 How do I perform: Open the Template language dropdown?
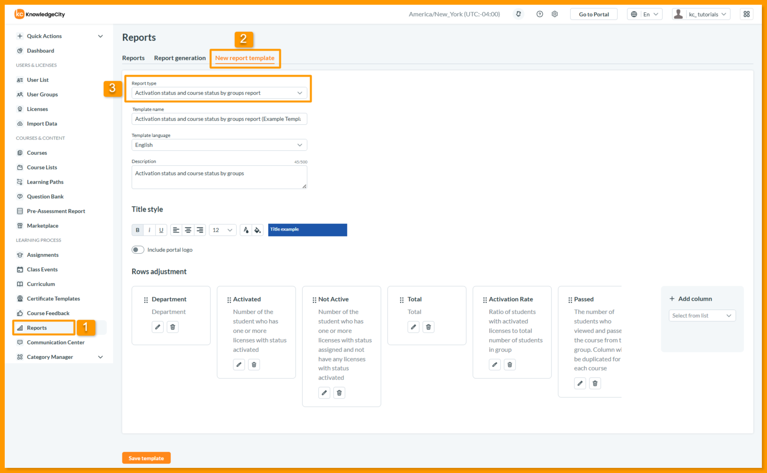click(x=219, y=145)
